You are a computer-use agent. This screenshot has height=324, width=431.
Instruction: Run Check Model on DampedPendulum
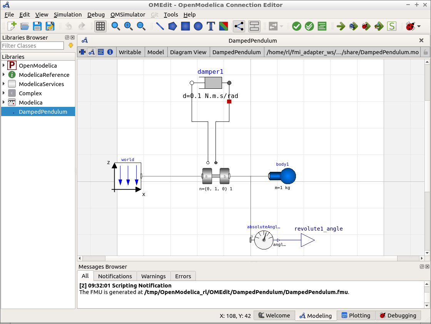[x=297, y=26]
